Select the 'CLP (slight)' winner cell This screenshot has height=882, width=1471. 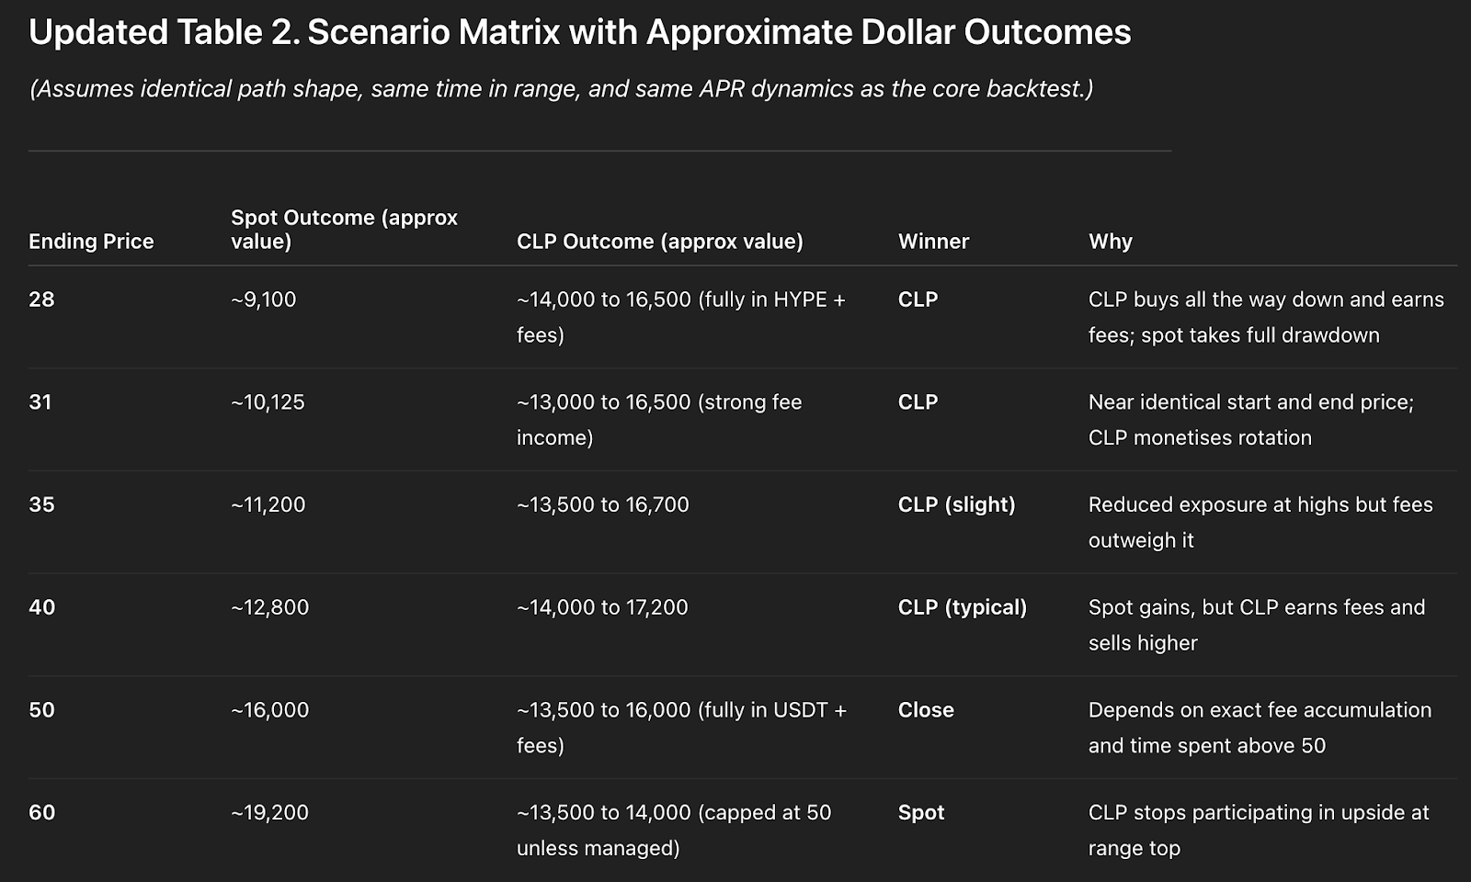tap(956, 505)
